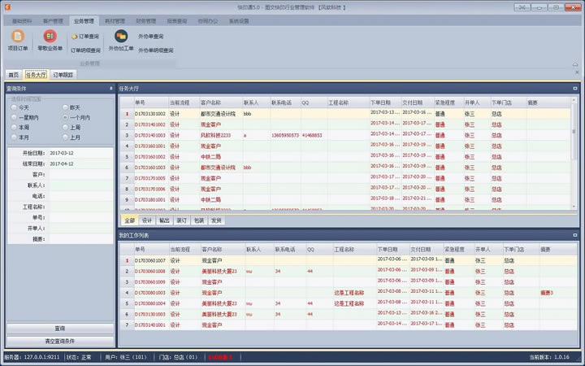This screenshot has height=366, width=585.
Task: Click the 查询 button
Action: 60,329
